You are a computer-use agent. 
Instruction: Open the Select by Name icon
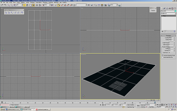point(27,5)
